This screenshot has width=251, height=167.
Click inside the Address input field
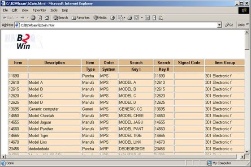tap(118, 25)
